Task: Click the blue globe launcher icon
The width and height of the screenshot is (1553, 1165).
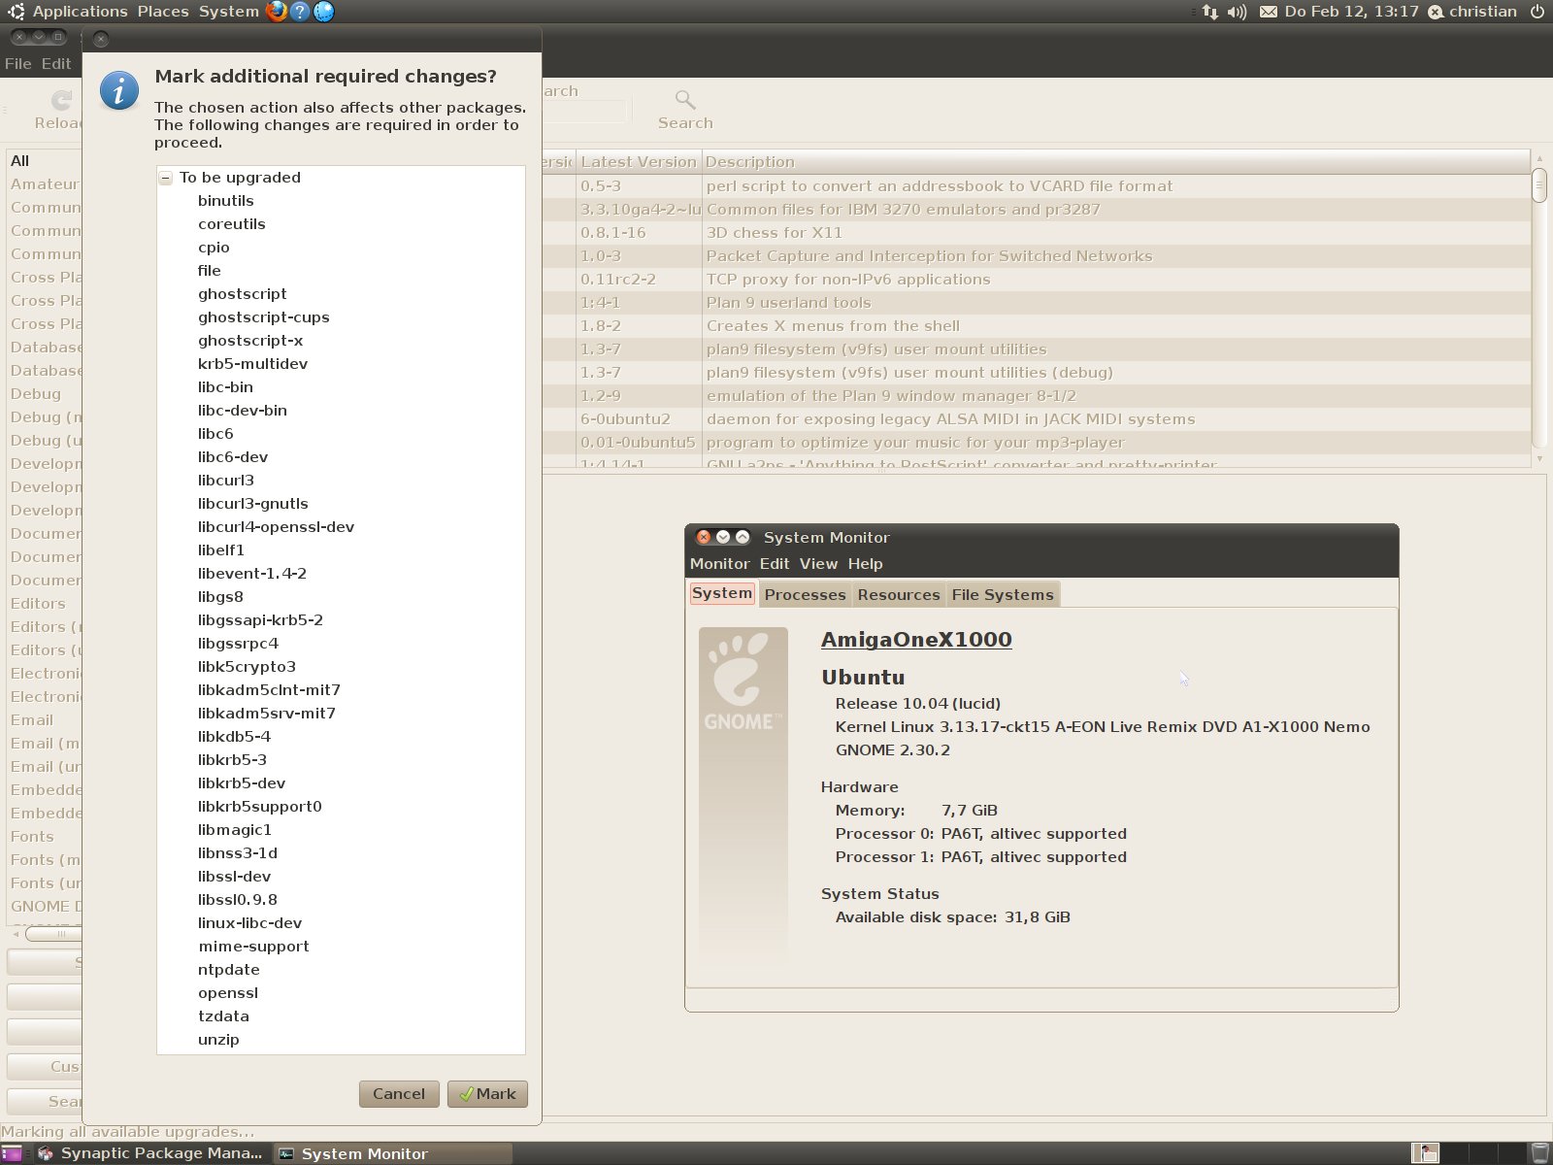Action: [x=323, y=12]
